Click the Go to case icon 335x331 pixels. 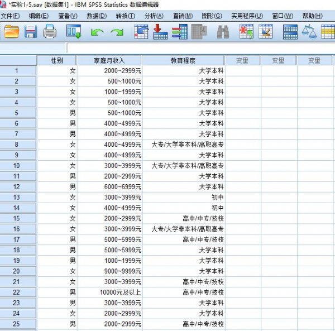[141, 32]
